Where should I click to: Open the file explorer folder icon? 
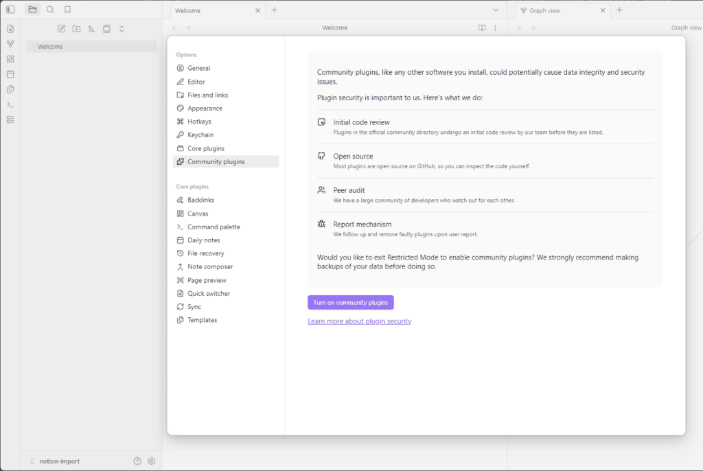tap(32, 10)
